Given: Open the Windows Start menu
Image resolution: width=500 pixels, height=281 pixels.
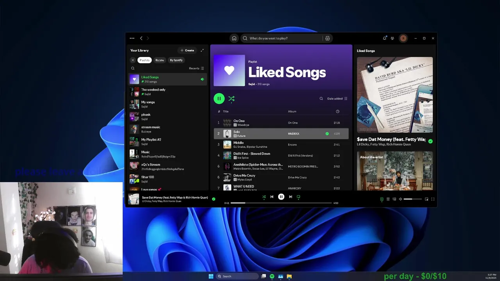Looking at the screenshot, I should (x=211, y=276).
